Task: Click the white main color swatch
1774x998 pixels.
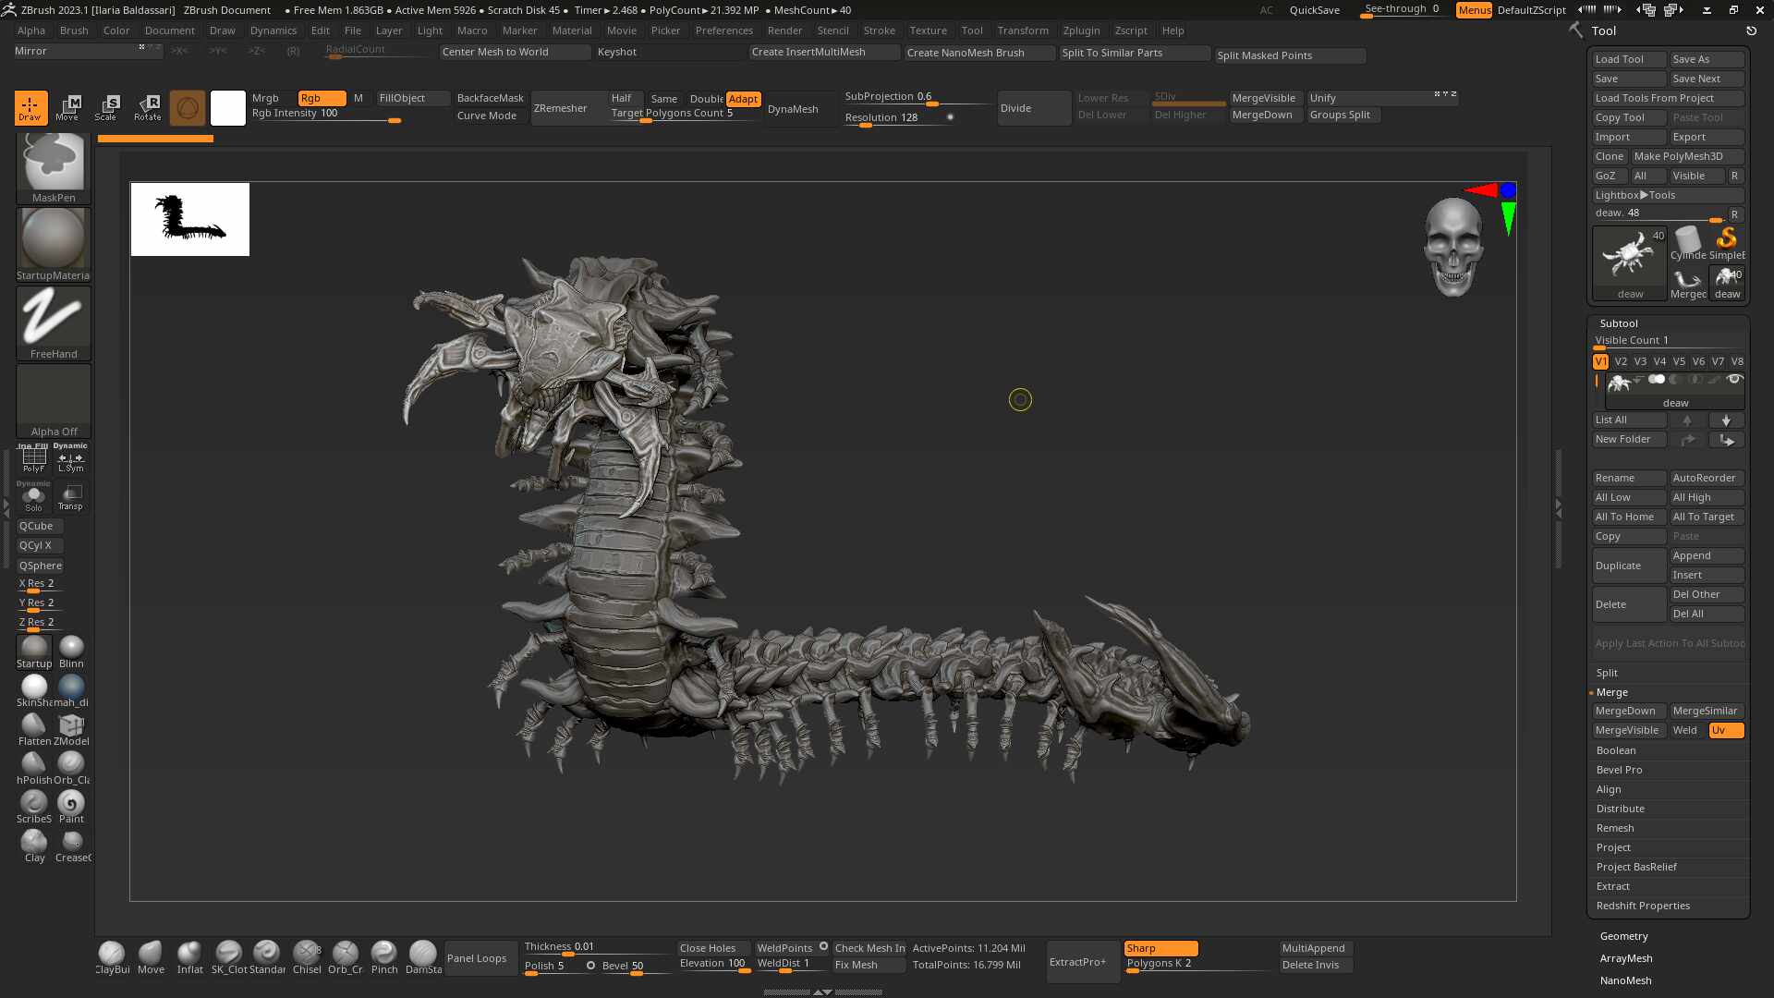Action: point(227,108)
